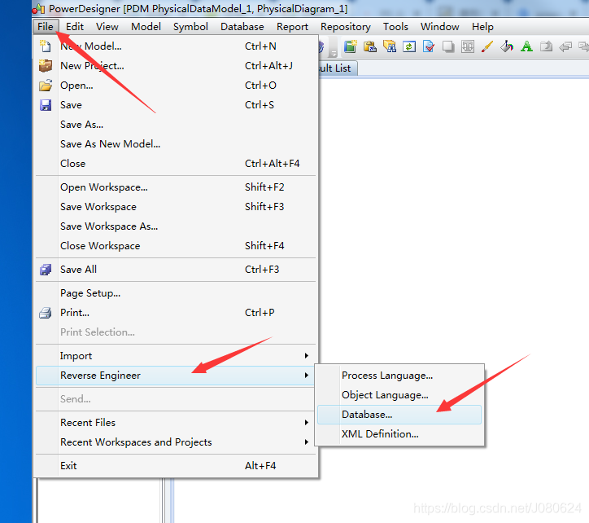Screen dimensions: 589x523
Task: Choose Save As... menu entry
Action: (x=176, y=125)
